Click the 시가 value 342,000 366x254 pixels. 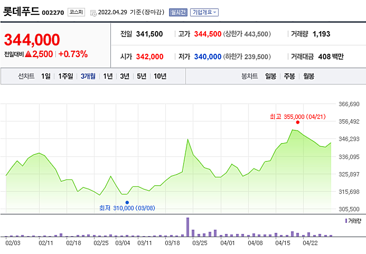[150, 57]
